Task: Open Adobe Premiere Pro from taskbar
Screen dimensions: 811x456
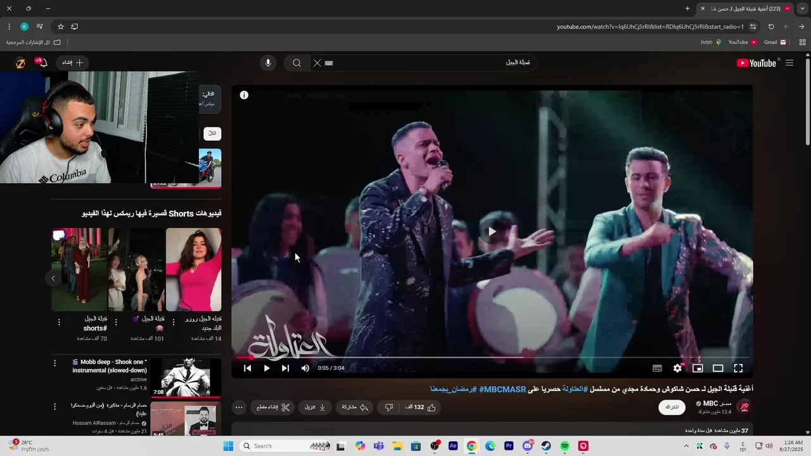Action: click(x=509, y=446)
